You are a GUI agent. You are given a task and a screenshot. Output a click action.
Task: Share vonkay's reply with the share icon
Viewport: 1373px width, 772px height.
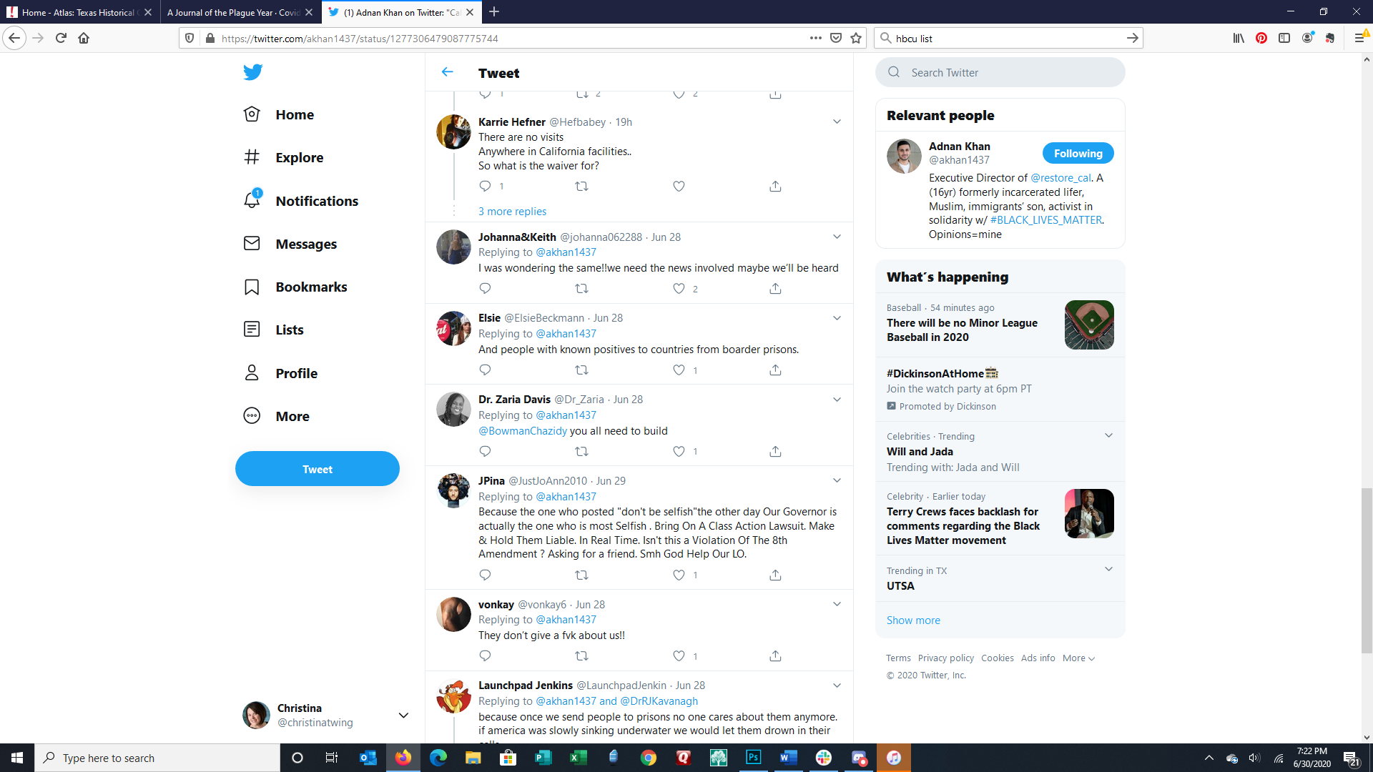pos(775,655)
